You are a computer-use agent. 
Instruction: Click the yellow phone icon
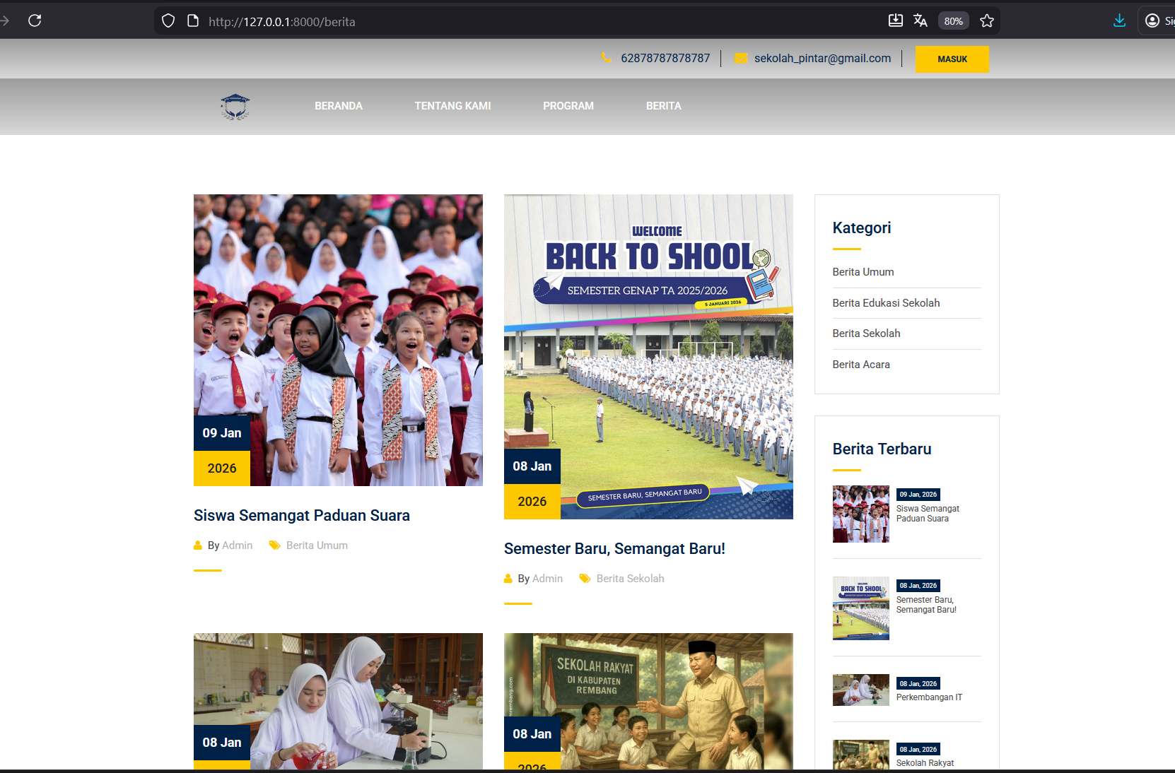pyautogui.click(x=606, y=57)
